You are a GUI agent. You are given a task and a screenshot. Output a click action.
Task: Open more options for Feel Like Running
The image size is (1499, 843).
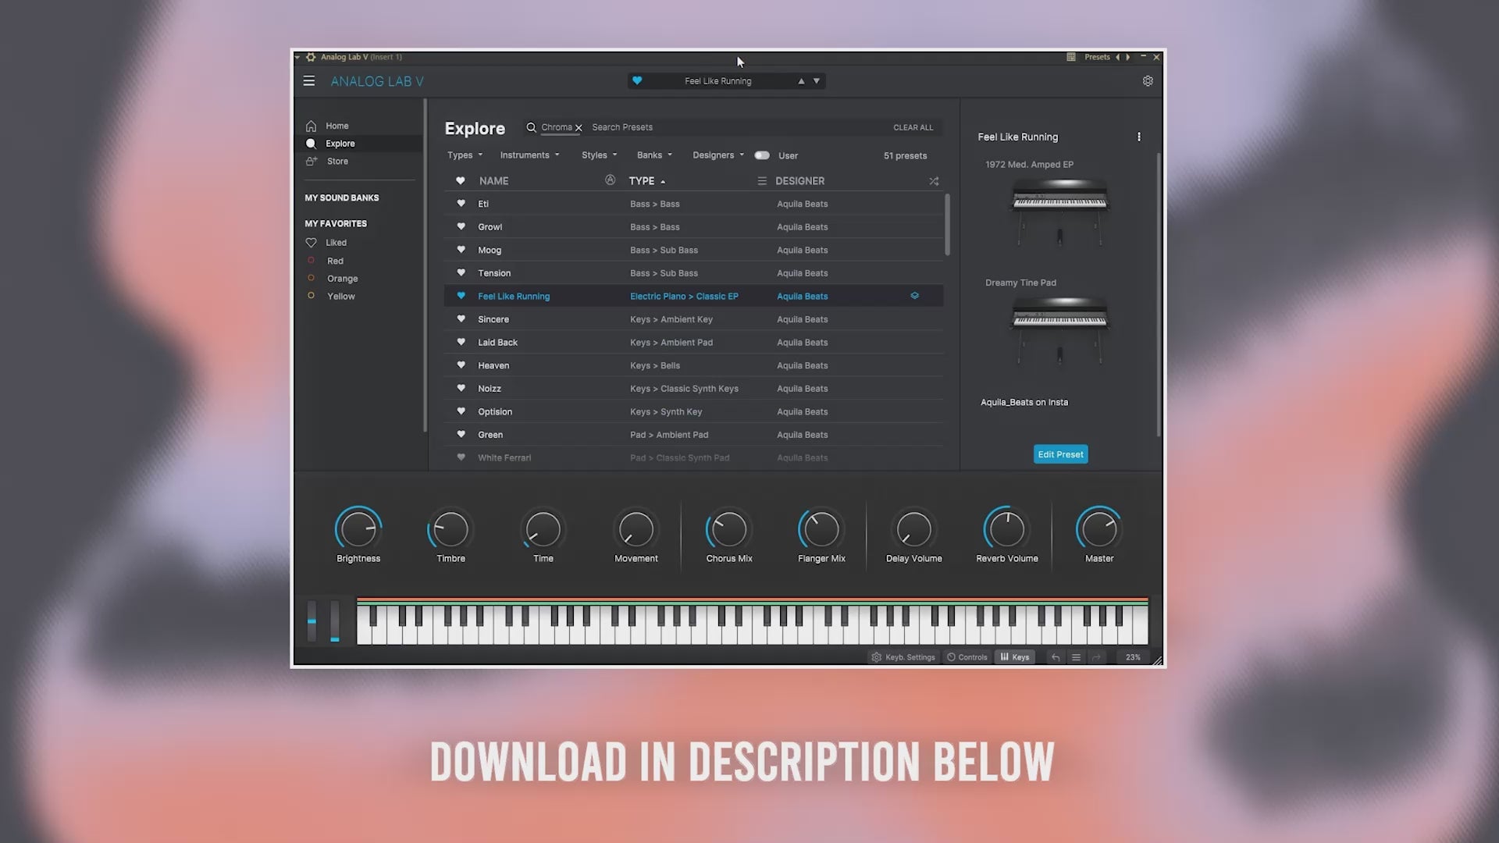(x=1139, y=137)
